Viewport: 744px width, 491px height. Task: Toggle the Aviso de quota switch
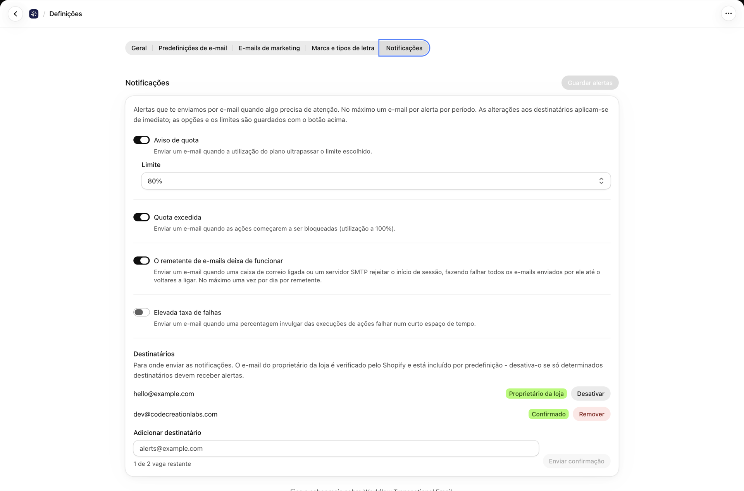[x=141, y=140]
